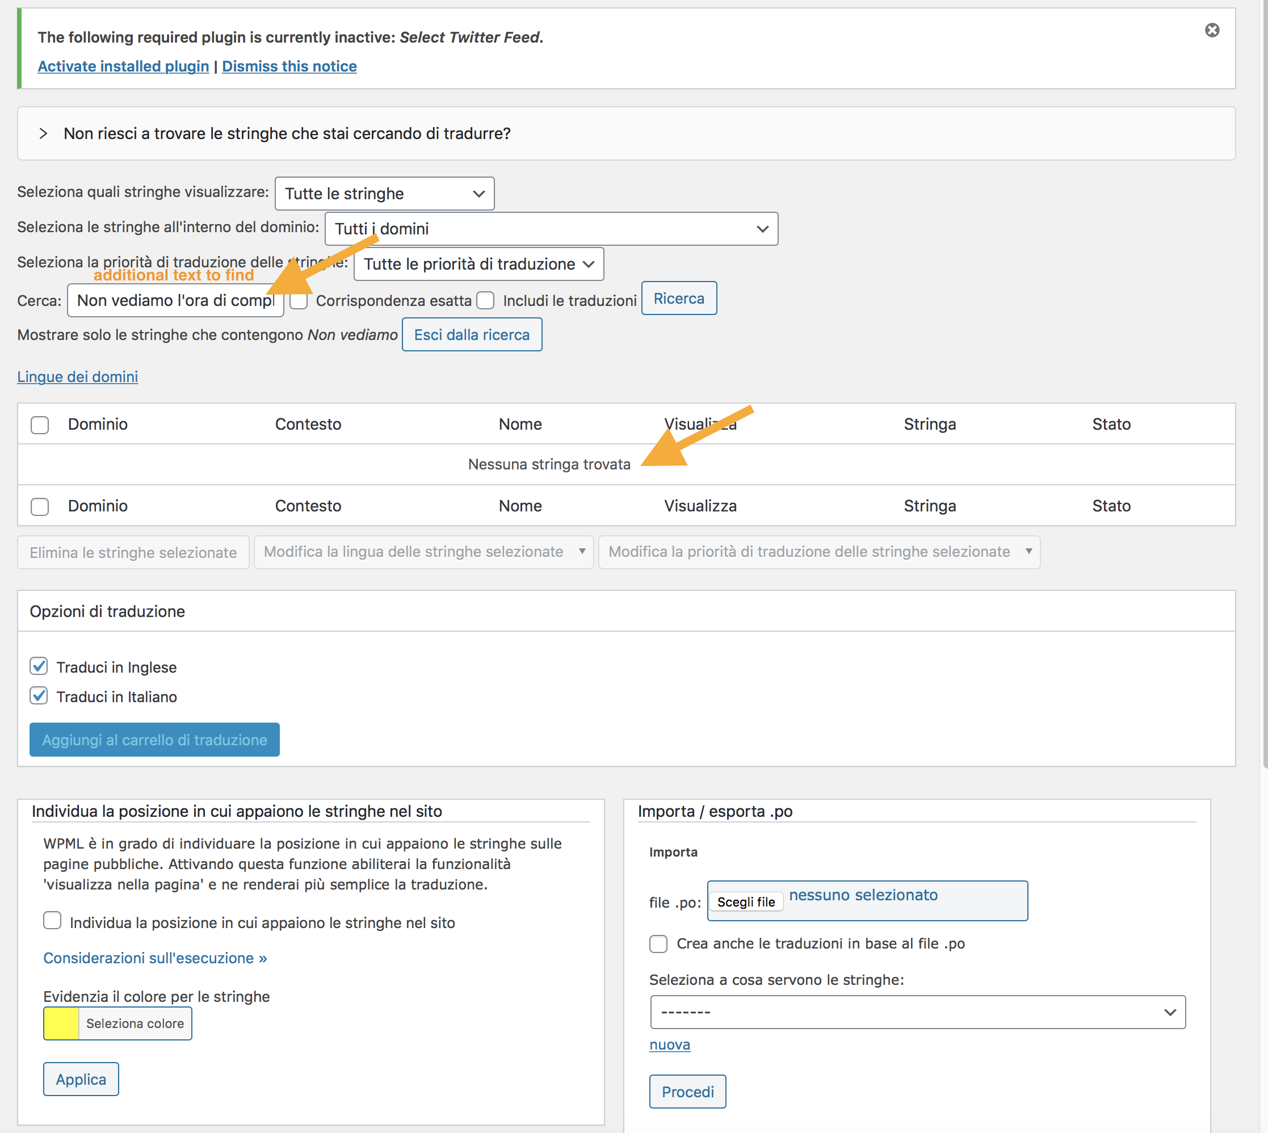Uncheck 'Traduci in Italiano'
This screenshot has width=1268, height=1133.
39,695
